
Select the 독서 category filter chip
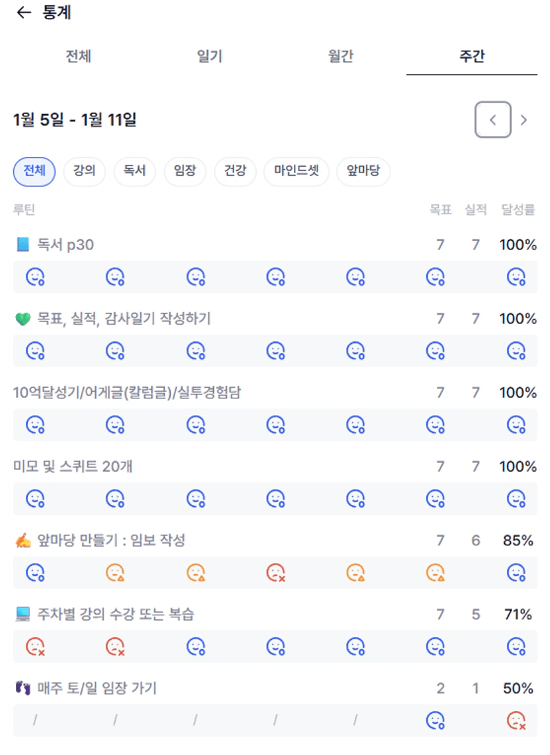[134, 171]
